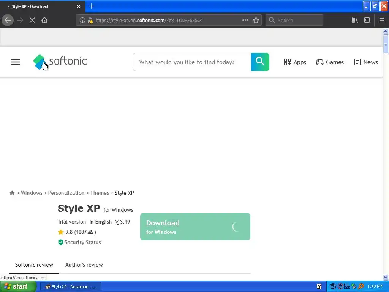Click the Security Status shield link
The image size is (389, 292).
79,242
